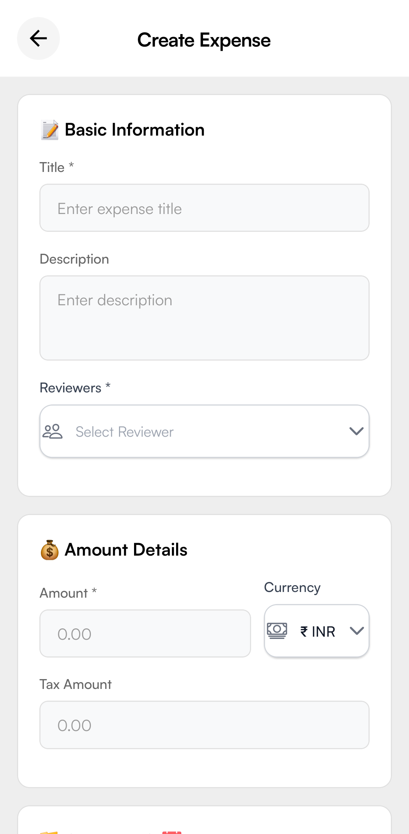The width and height of the screenshot is (409, 834).
Task: Focus the Enter expense title field
Action: pos(204,208)
